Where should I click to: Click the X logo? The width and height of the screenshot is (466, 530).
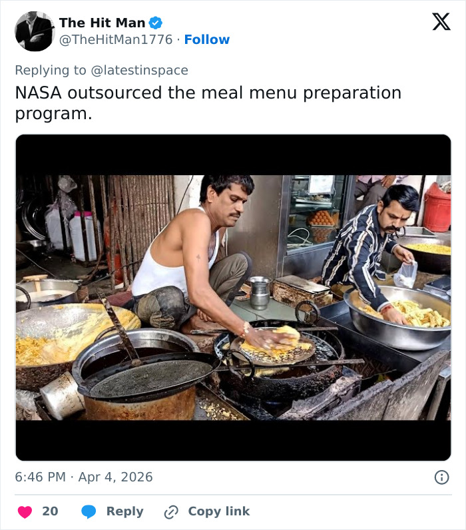(441, 22)
